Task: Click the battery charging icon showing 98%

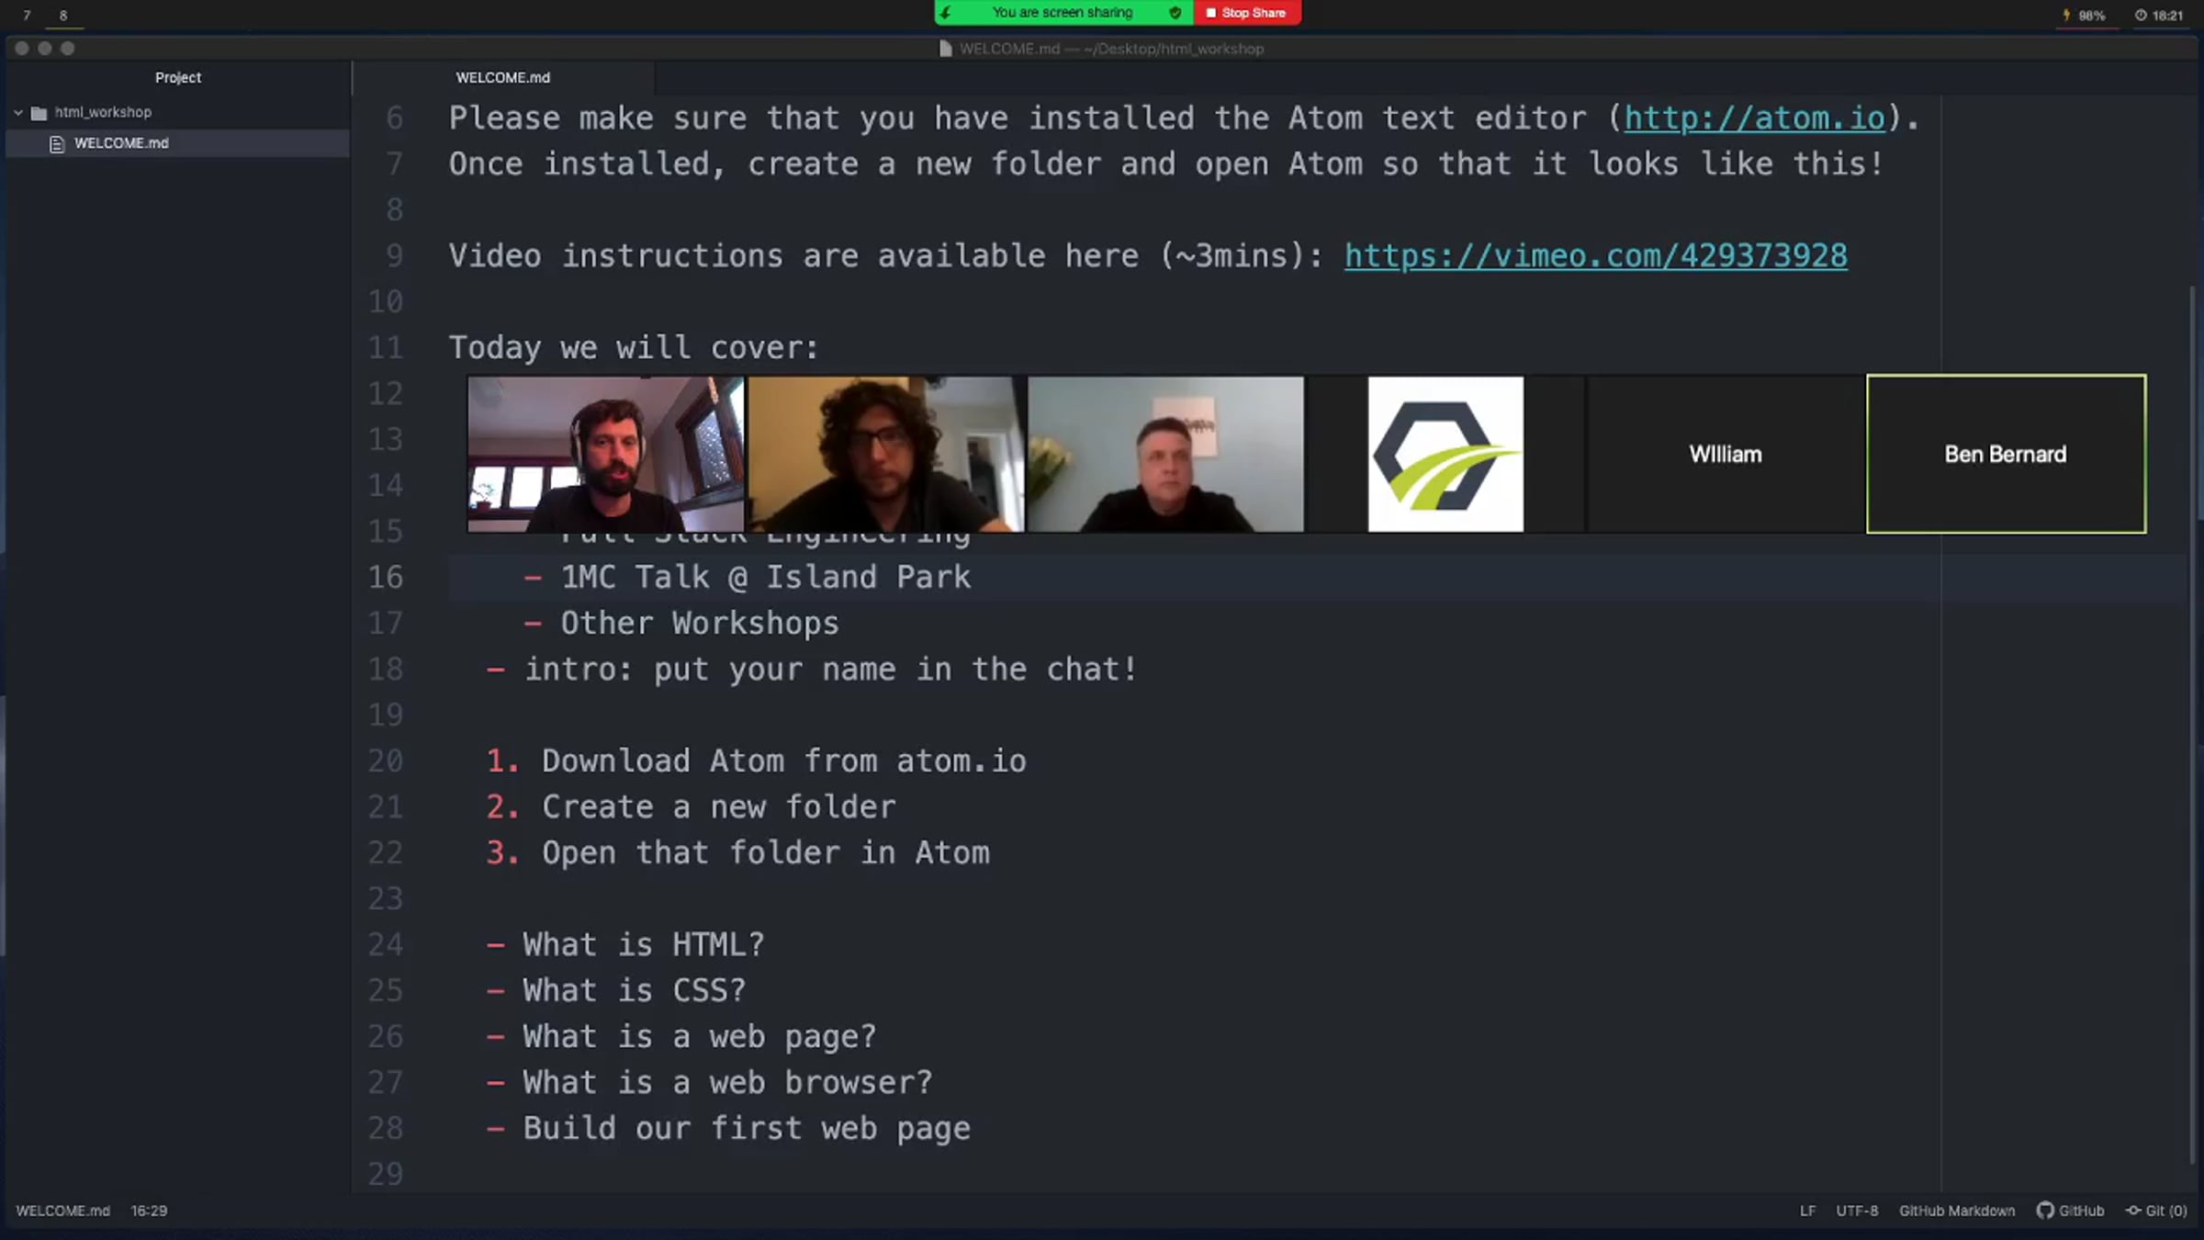Action: tap(2066, 16)
